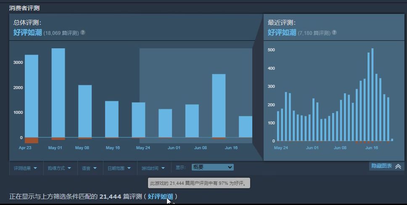Click the recent 好评如潮 rating text

point(282,32)
